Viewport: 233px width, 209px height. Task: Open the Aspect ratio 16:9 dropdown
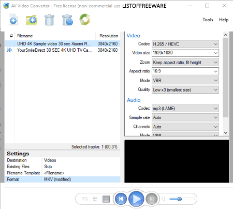coord(185,71)
